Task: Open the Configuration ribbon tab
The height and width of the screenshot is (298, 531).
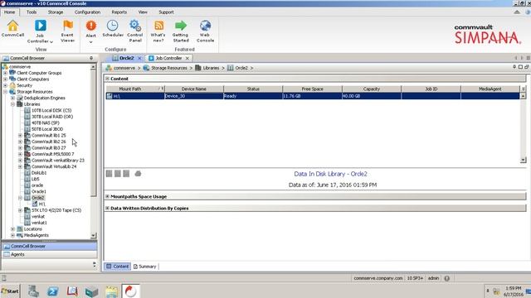Action: 87,12
